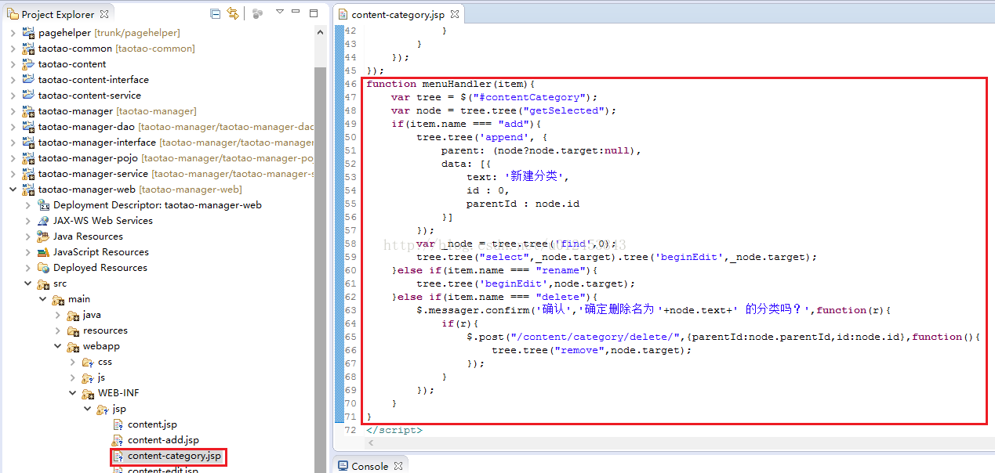Image resolution: width=995 pixels, height=473 pixels.
Task: Collapse All in Project Explorer toolbar
Action: click(216, 13)
